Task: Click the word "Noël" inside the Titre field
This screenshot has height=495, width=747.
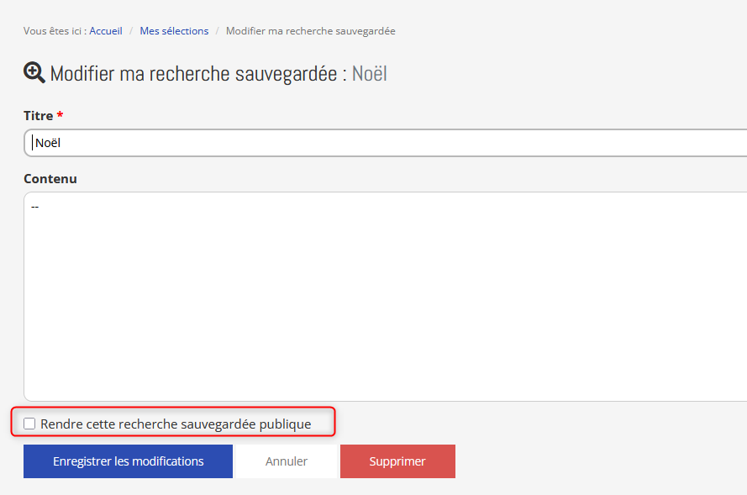Action: coord(48,143)
